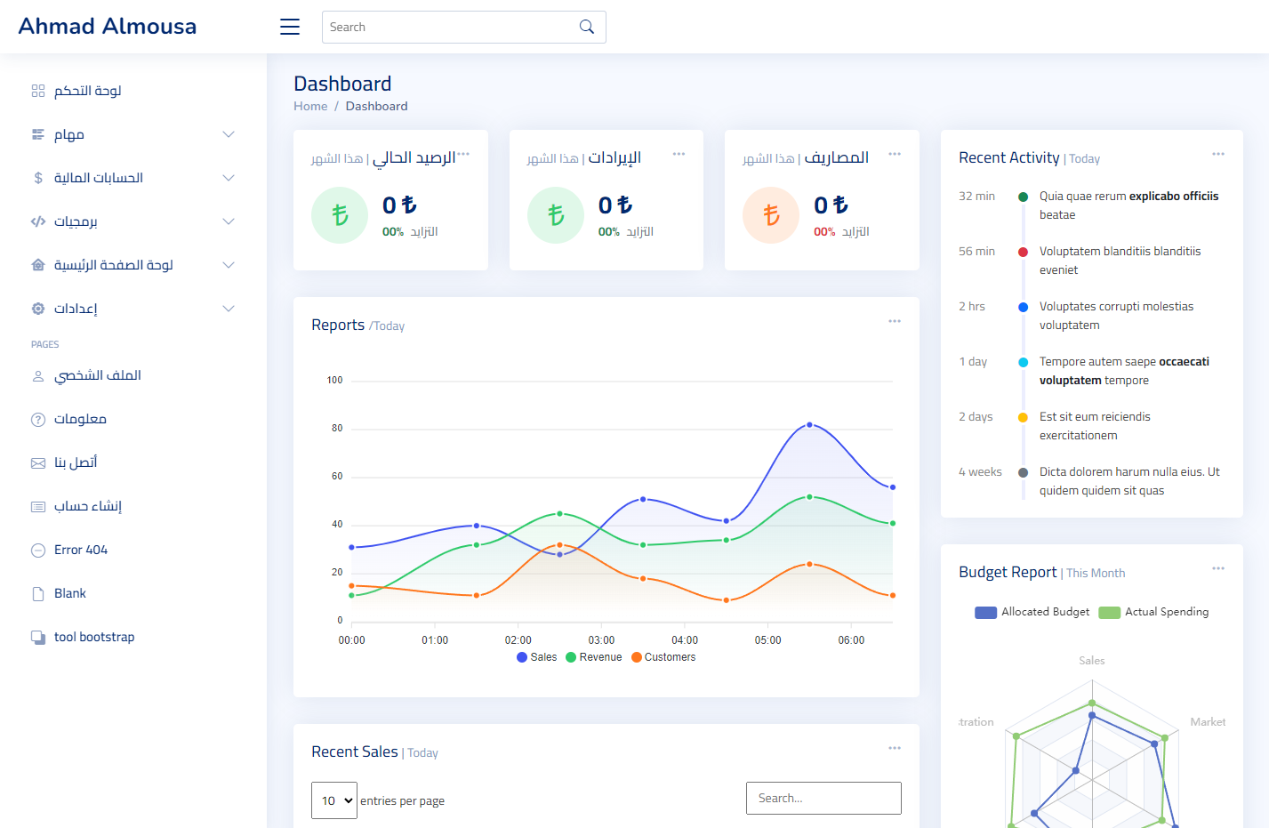The height and width of the screenshot is (828, 1269).
Task: Open the entries per page dropdown
Action: (334, 800)
